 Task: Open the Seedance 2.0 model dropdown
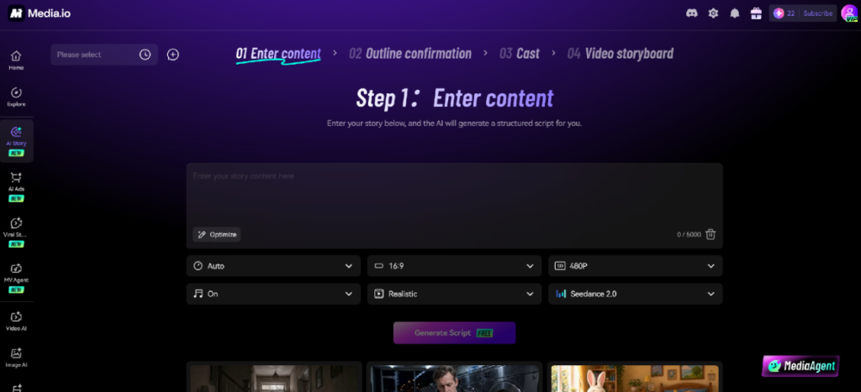click(636, 294)
